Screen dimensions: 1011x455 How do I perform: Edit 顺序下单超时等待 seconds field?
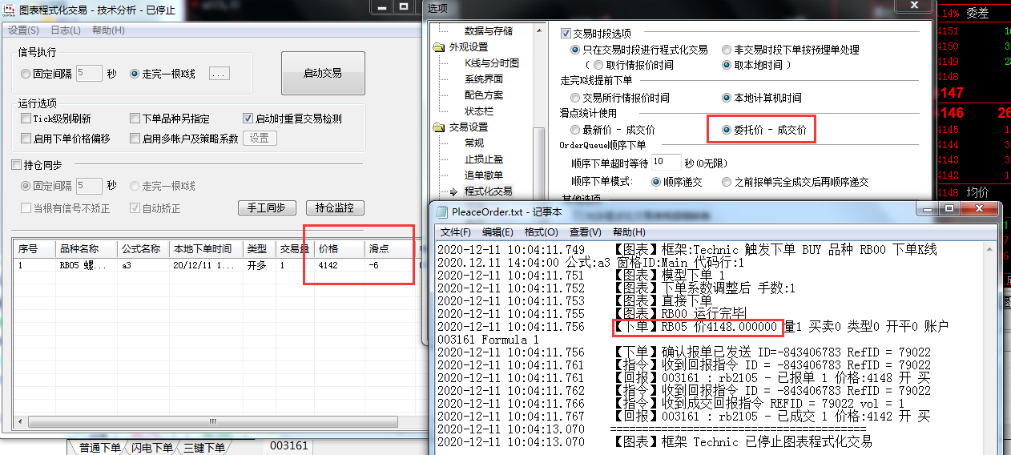coord(667,162)
